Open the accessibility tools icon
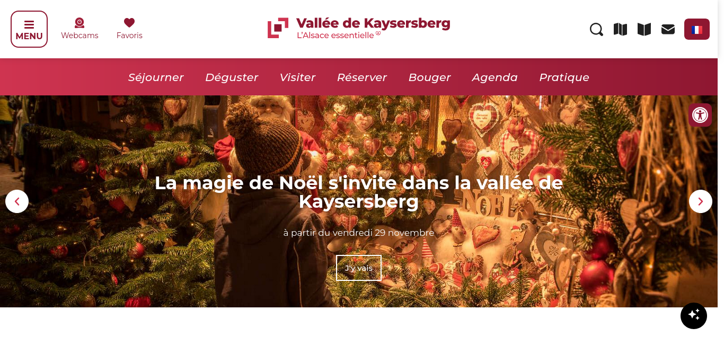The image size is (724, 345). point(700,115)
